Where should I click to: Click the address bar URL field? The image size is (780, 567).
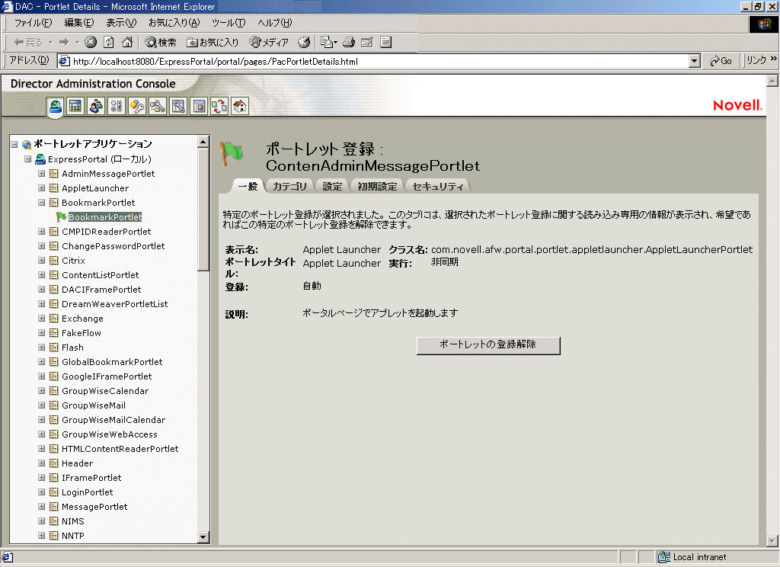(373, 61)
